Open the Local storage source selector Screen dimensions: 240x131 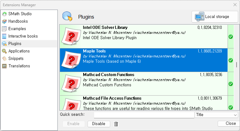215,17
